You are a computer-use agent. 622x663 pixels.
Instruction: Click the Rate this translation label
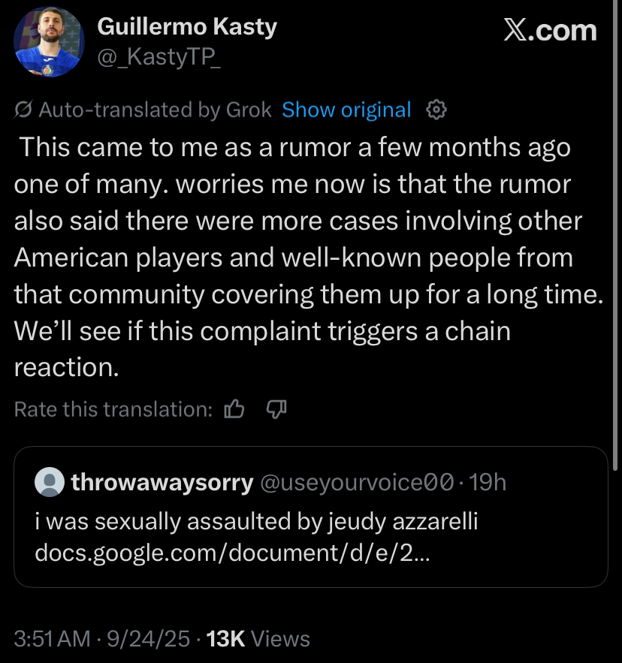113,409
